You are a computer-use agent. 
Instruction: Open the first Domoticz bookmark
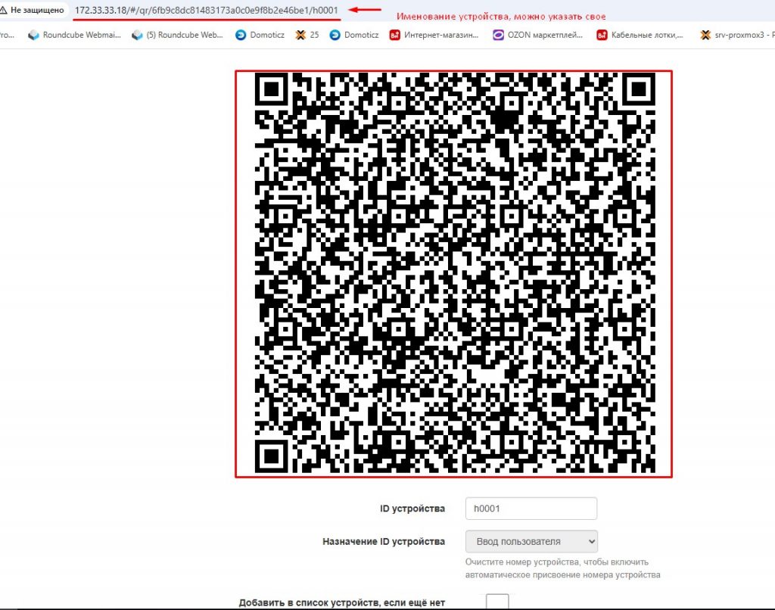[x=260, y=35]
